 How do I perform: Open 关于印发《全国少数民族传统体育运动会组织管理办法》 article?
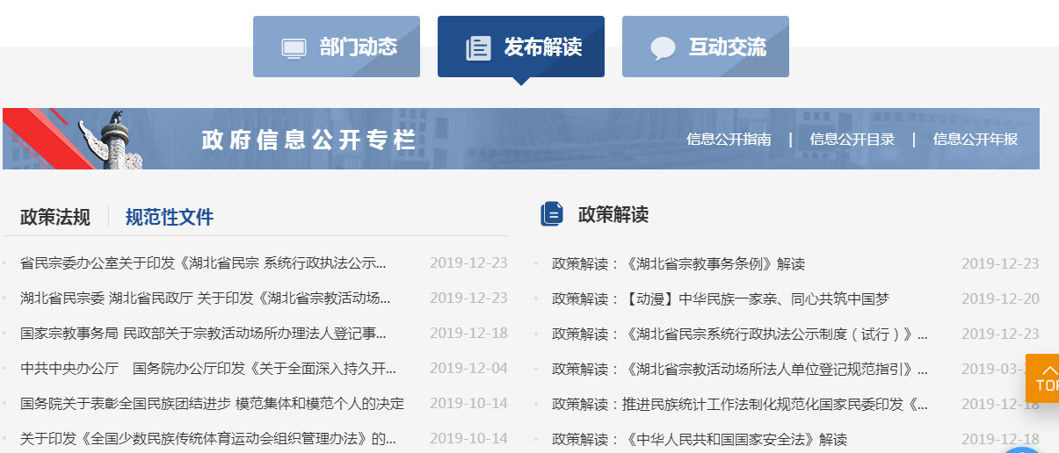click(x=207, y=438)
